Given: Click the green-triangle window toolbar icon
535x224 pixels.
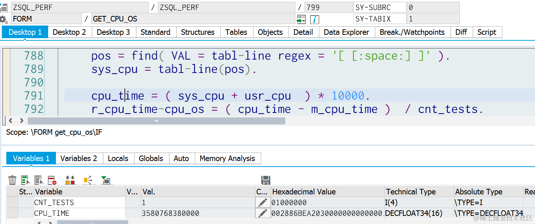Looking at the screenshot, I should point(106,180).
